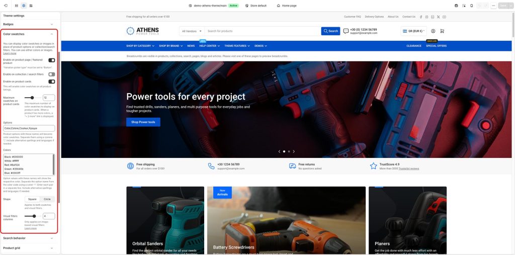Adjust the Visual filters columns slider
Viewport: 515px width, 255px height.
click(x=33, y=216)
